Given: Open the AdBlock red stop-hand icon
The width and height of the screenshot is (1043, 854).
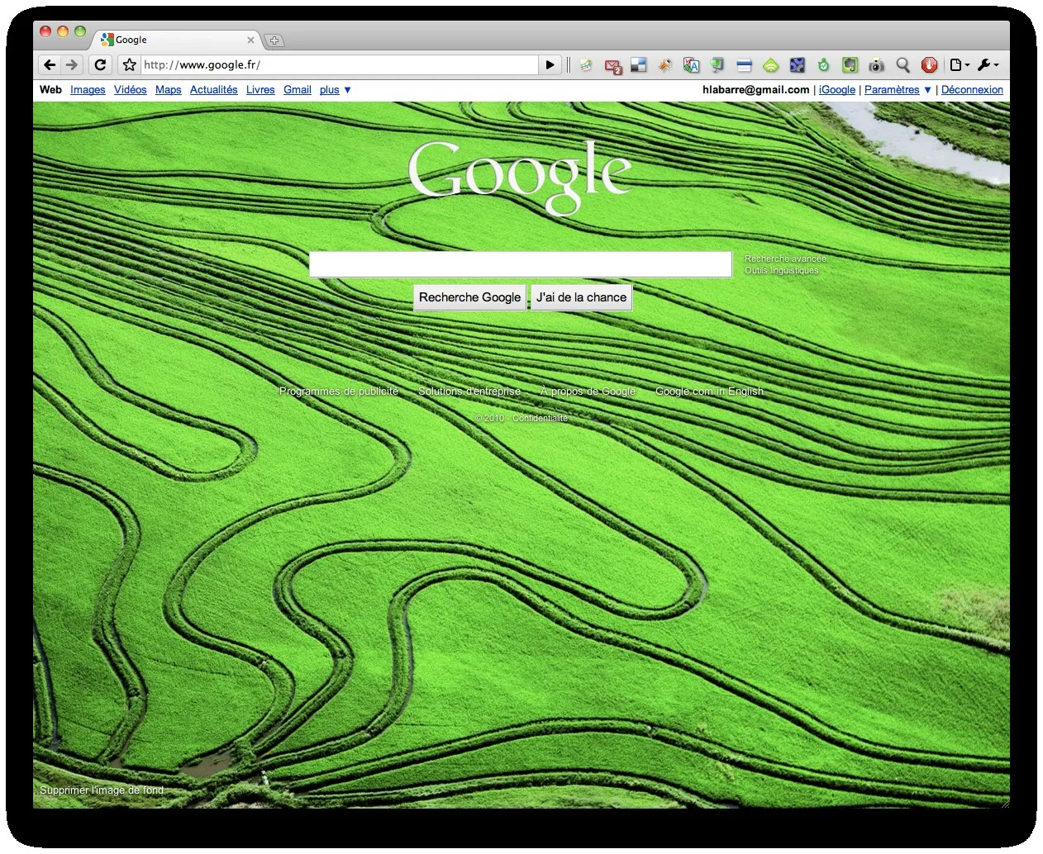Looking at the screenshot, I should (x=929, y=64).
